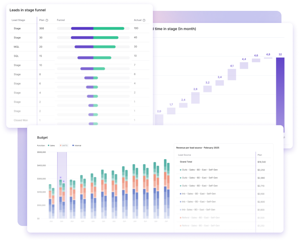Click the purple P marker above highlighted bar
This screenshot has width=299, height=241.
tap(60, 178)
